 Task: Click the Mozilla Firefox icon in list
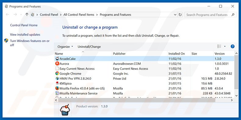tap(57, 88)
